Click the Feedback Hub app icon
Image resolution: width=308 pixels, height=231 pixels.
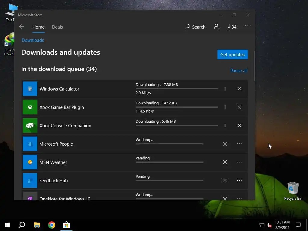point(30,180)
